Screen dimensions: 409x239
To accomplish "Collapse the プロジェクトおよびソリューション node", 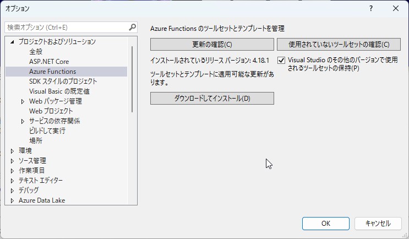I will (x=12, y=42).
